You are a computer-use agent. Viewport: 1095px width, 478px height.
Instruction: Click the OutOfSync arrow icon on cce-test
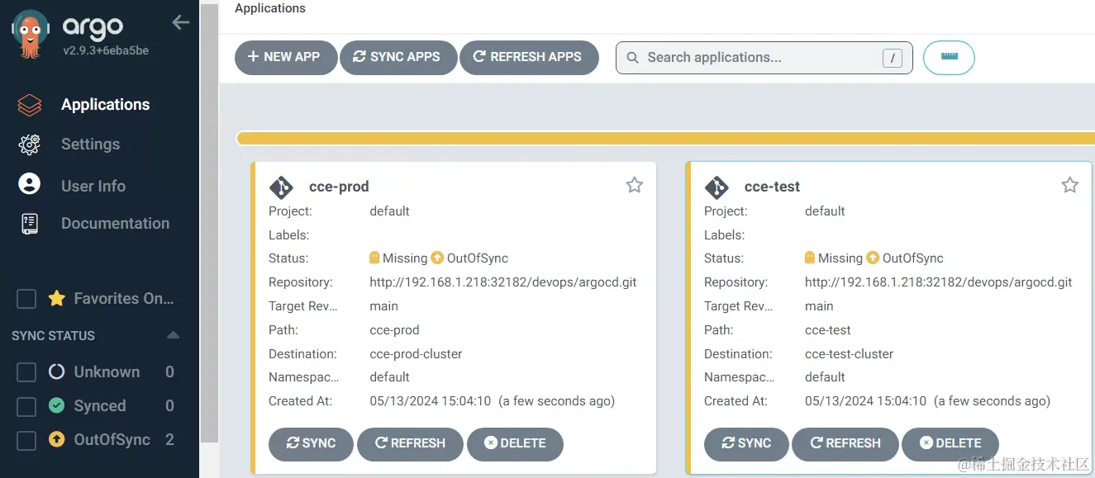point(873,258)
